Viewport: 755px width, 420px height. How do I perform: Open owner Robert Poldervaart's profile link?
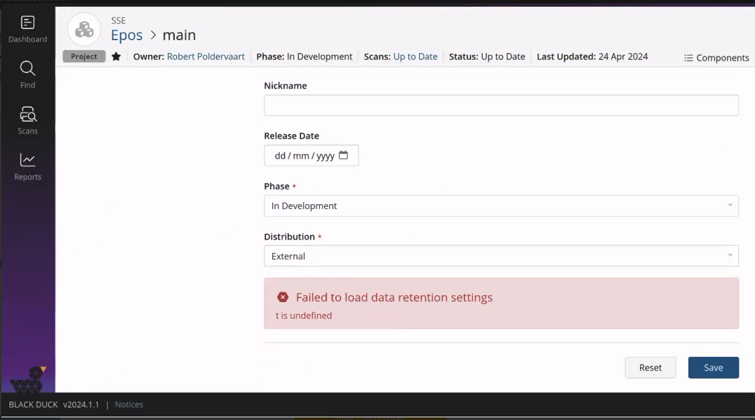point(205,56)
